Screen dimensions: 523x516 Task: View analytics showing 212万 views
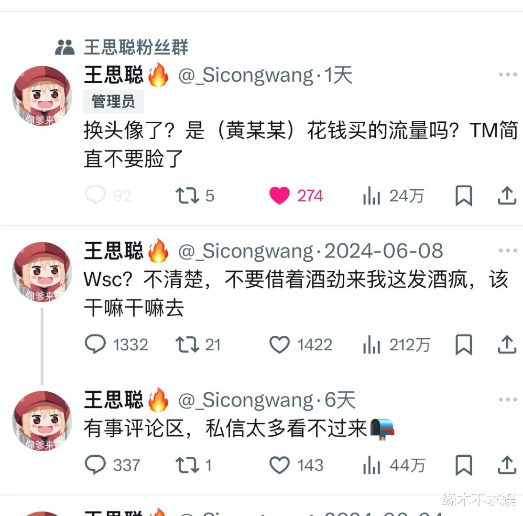[x=397, y=344]
